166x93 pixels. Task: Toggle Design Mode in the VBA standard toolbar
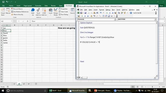(x=115, y=13)
